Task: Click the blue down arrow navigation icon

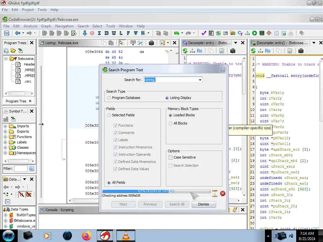Action: 85,33
